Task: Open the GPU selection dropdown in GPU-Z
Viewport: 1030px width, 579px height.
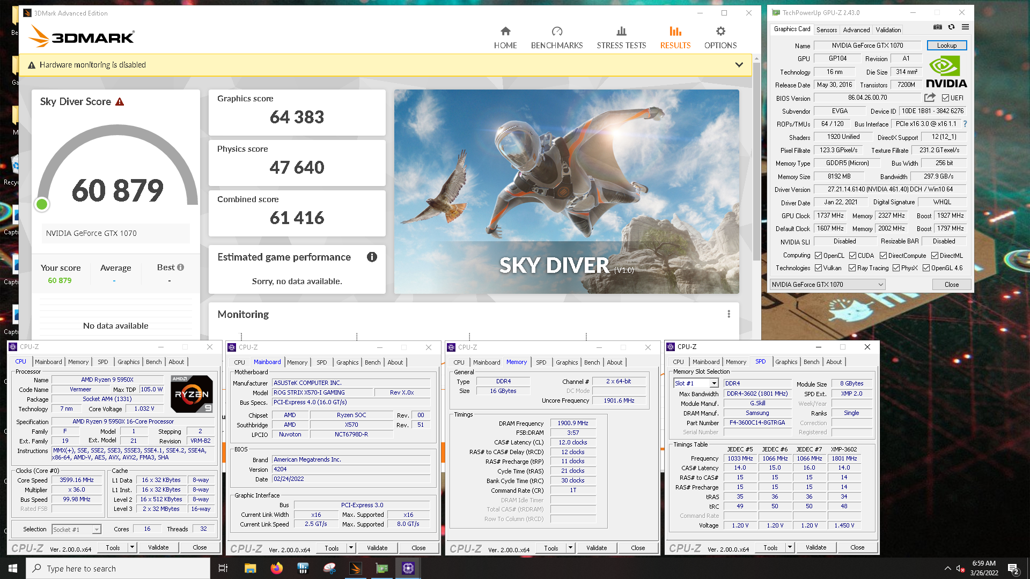Action: [827, 285]
